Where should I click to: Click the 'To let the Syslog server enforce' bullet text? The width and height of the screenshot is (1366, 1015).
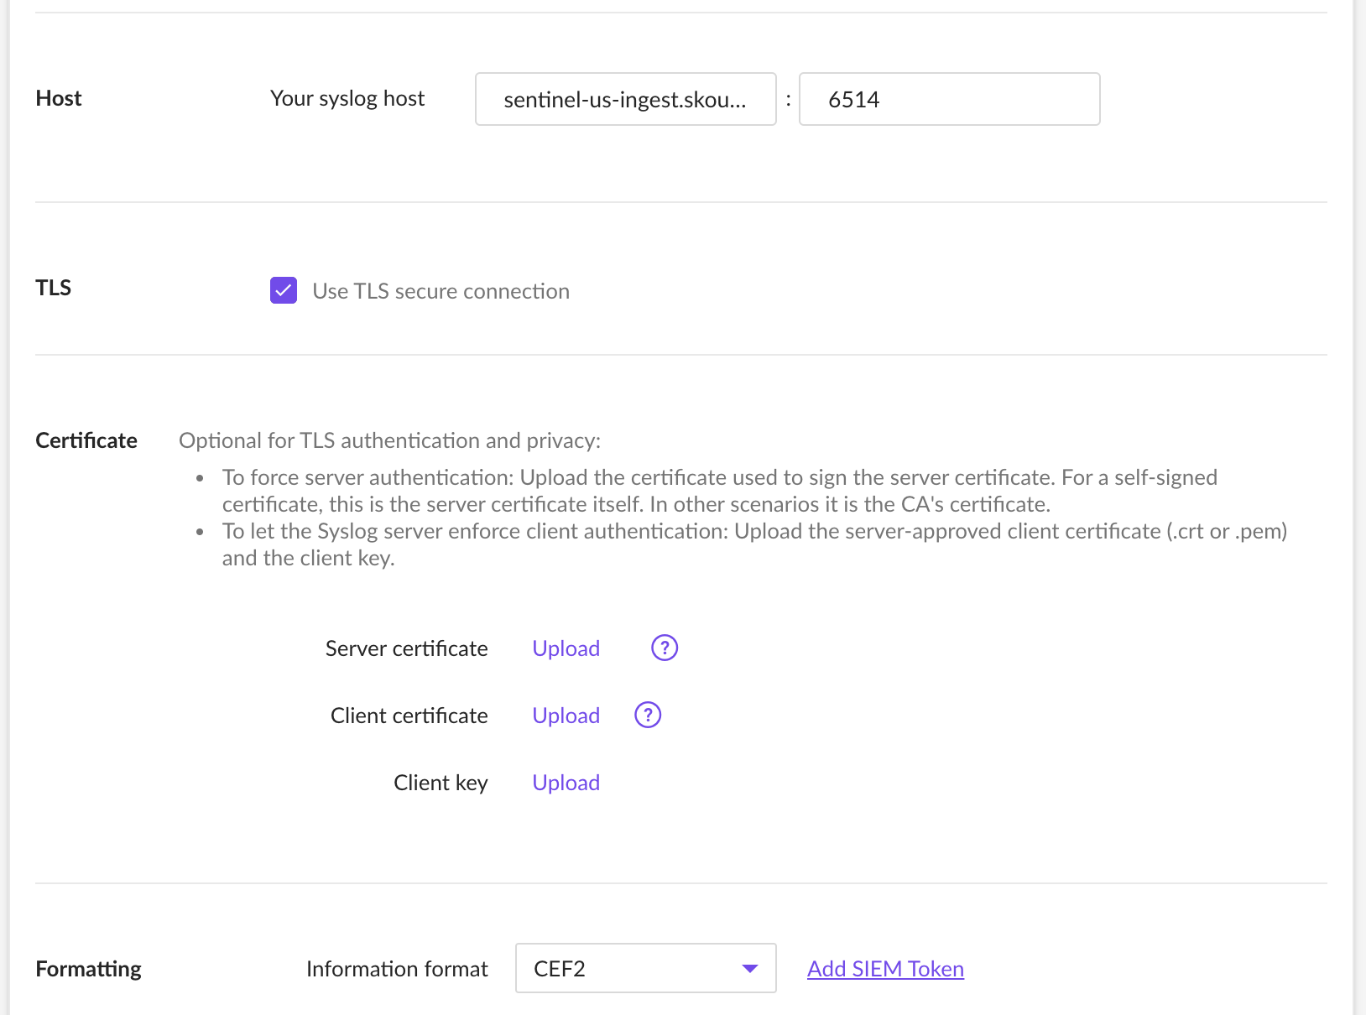pyautogui.click(x=755, y=544)
